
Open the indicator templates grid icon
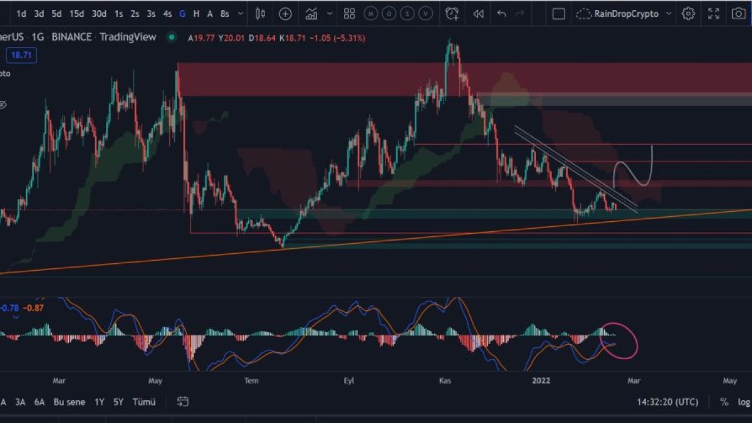pos(350,13)
